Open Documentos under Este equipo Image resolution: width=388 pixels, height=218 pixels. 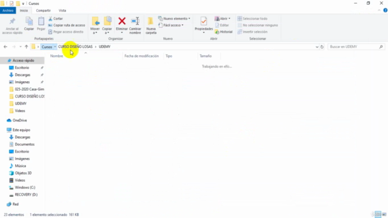(22, 144)
